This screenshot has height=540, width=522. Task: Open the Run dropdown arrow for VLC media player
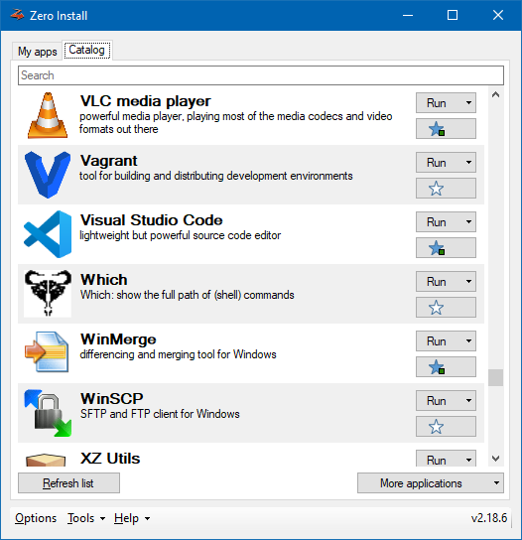coord(468,102)
